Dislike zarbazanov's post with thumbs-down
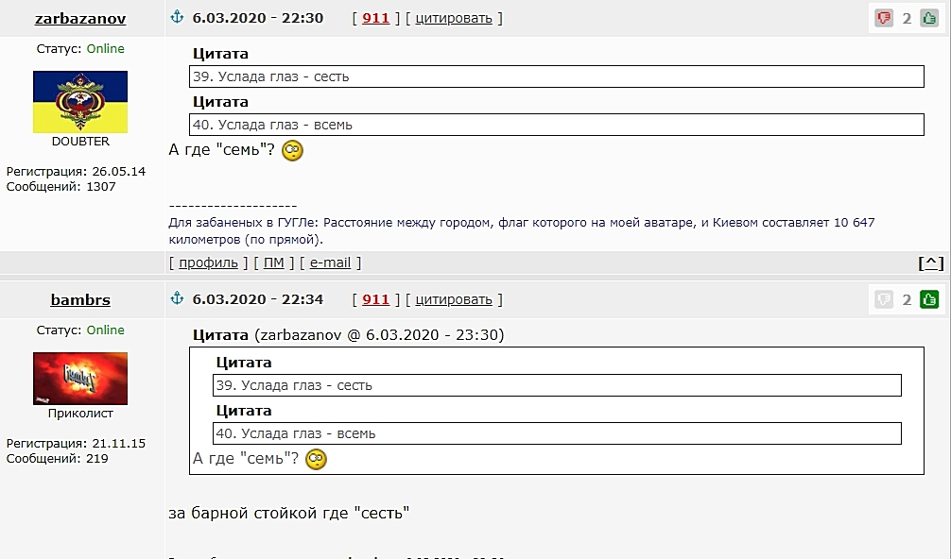 point(884,18)
